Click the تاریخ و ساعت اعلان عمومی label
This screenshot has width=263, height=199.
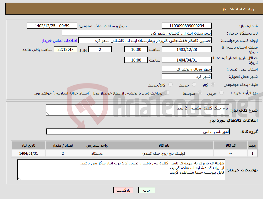click(x=103, y=26)
